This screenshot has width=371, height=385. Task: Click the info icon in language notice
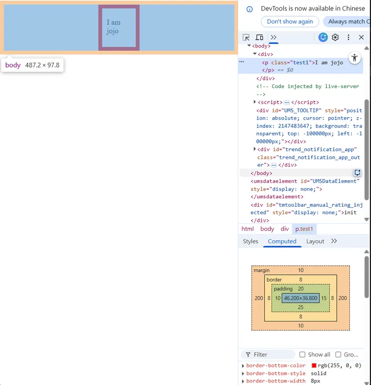click(250, 10)
